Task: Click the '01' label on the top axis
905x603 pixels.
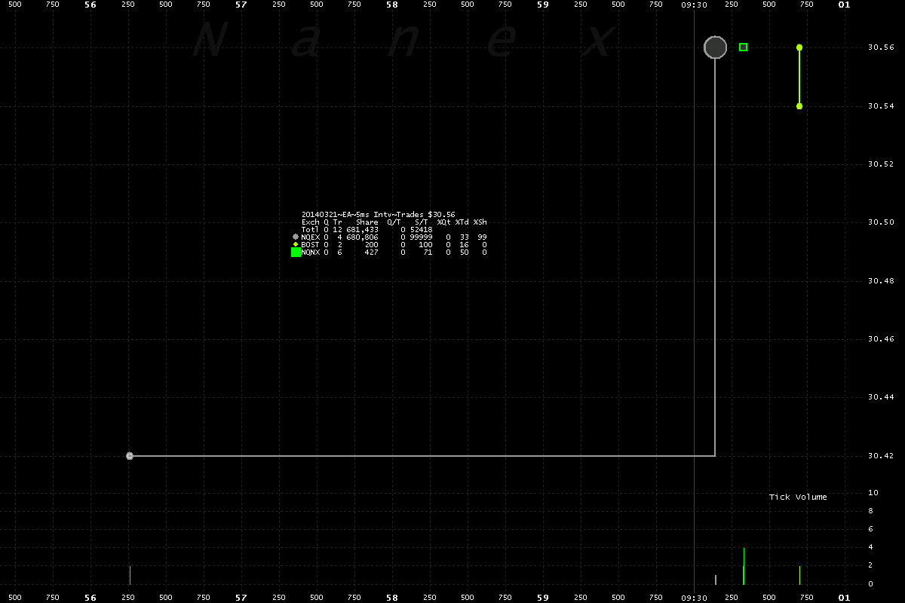Action: 845,5
